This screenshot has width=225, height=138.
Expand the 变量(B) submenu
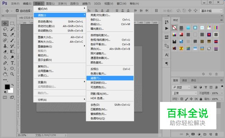(x=60, y=82)
